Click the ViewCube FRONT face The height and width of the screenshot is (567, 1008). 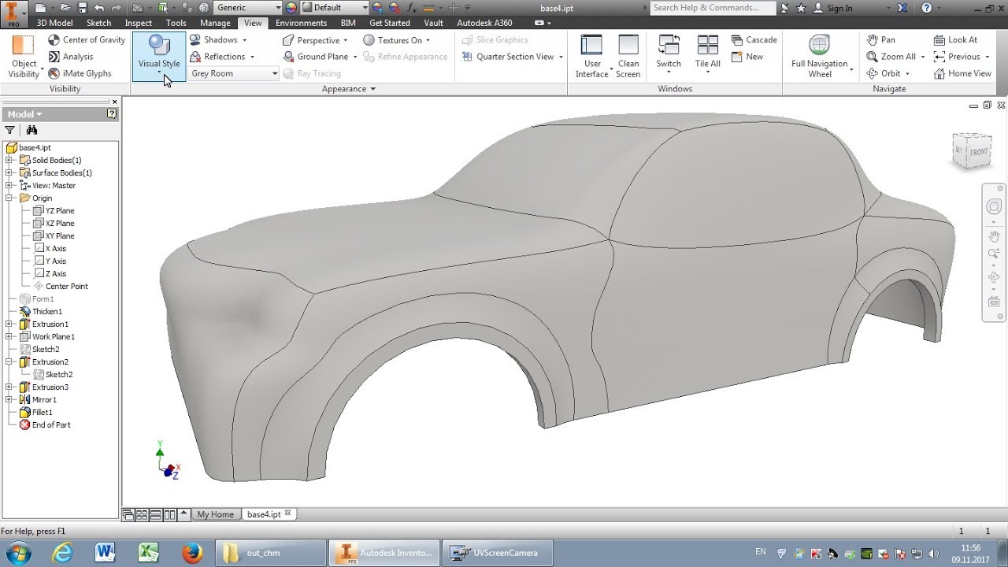click(x=978, y=151)
